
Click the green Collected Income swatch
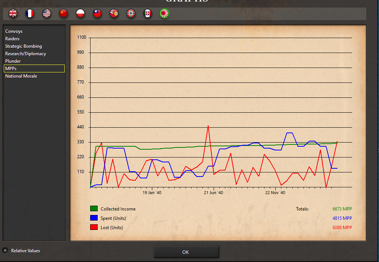point(94,209)
